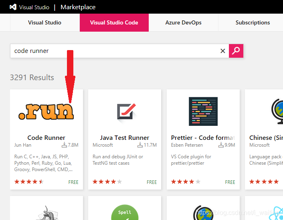Click the Prettier star rating

[x=186, y=182]
